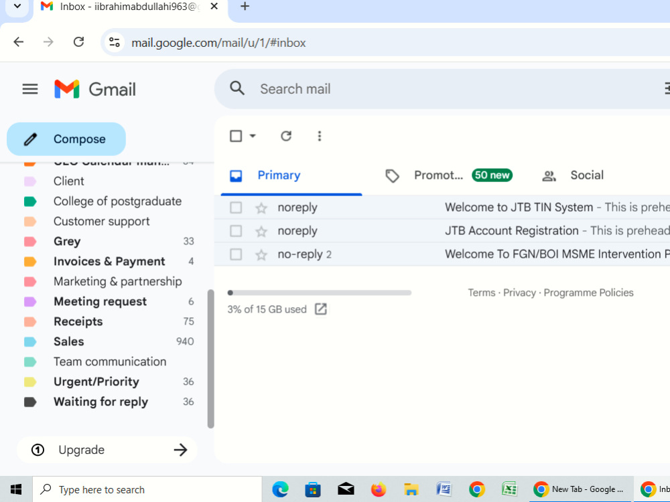Open storage management external link icon

tap(320, 309)
